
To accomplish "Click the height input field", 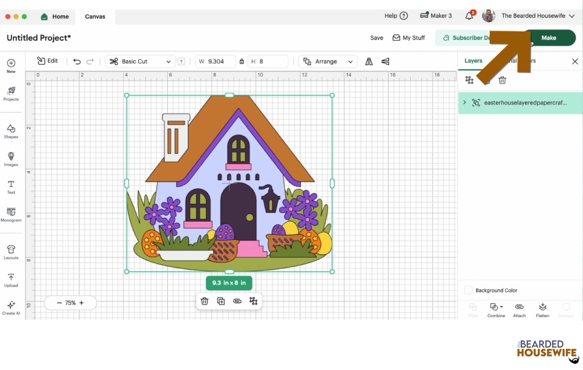I will tap(268, 61).
